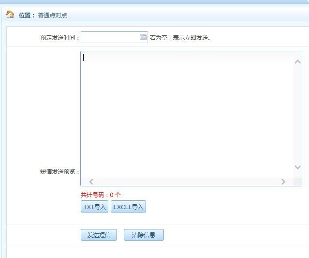Click the 若为空，表示立即发送 hint text
Screen dimensions: 309x258
(x=180, y=38)
